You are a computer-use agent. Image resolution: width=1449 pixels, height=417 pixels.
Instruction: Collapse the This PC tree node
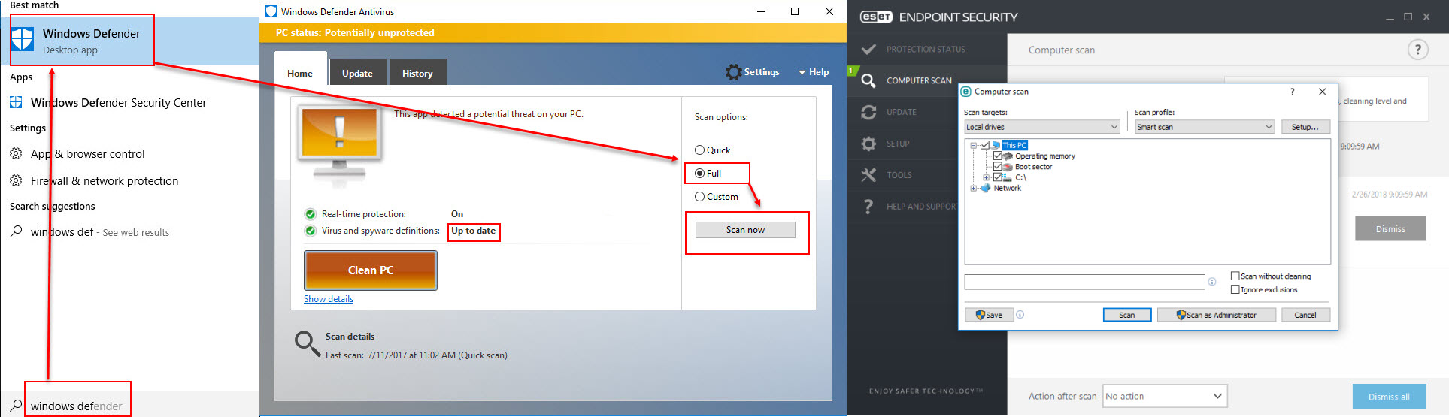[x=974, y=145]
